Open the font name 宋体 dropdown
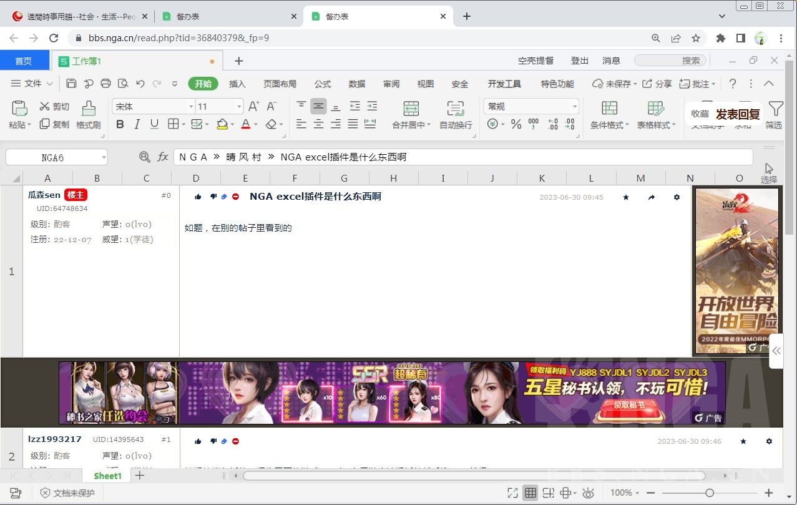 pyautogui.click(x=192, y=105)
